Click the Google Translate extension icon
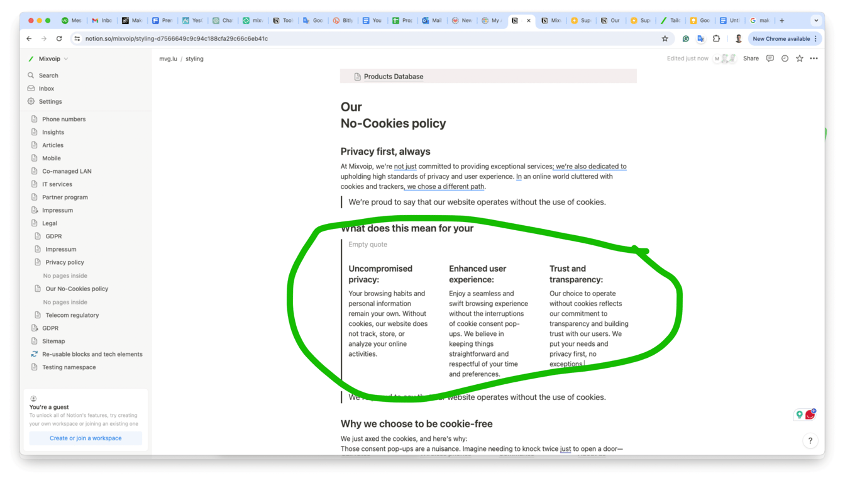Screen dimensions: 845x483 [701, 38]
